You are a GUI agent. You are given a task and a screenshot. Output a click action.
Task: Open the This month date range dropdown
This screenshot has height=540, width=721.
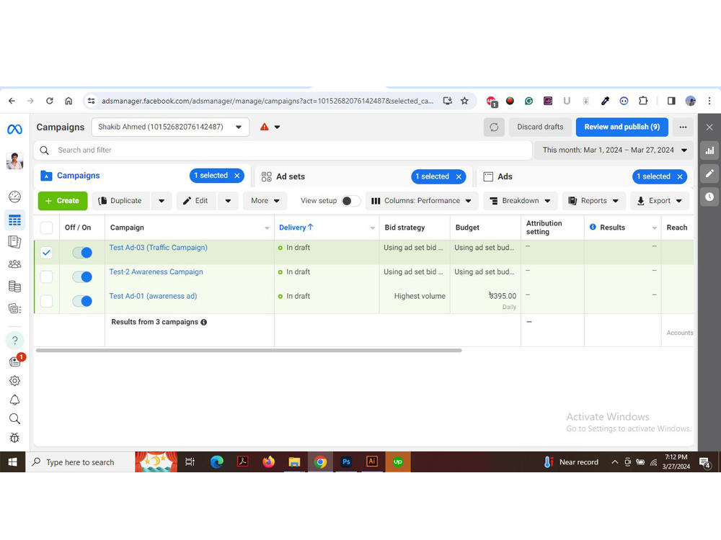(x=614, y=150)
